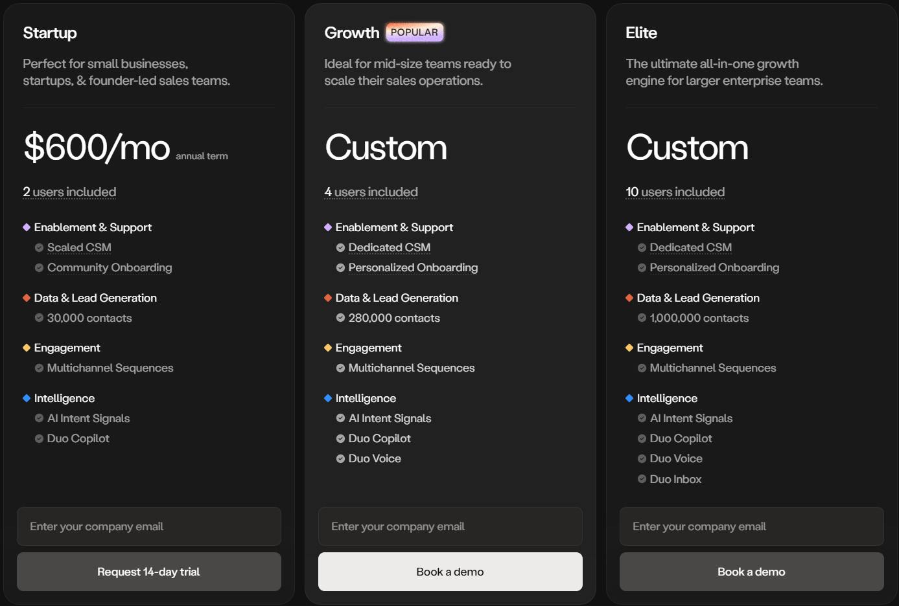The height and width of the screenshot is (606, 899).
Task: Click the checkmark icon beside Duo Inbox
Action: (640, 478)
